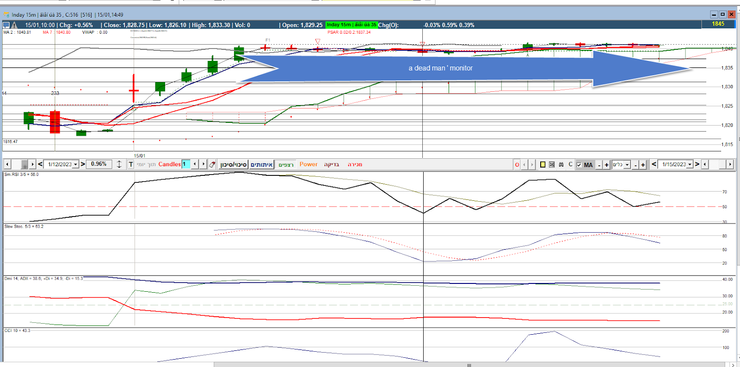
Task: Go to next date after 1/12/2023
Action: point(83,164)
